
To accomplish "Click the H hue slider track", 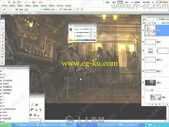I will pyautogui.click(x=82, y=29).
